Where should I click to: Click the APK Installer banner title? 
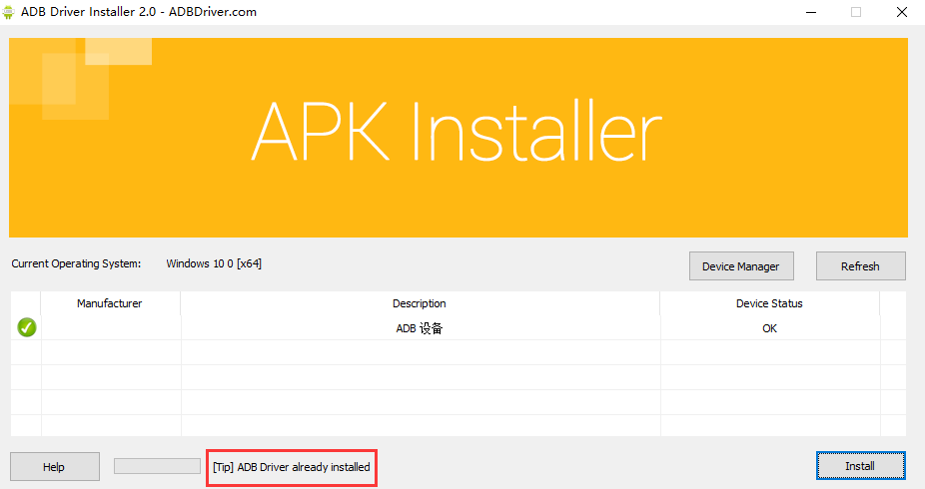click(x=457, y=133)
